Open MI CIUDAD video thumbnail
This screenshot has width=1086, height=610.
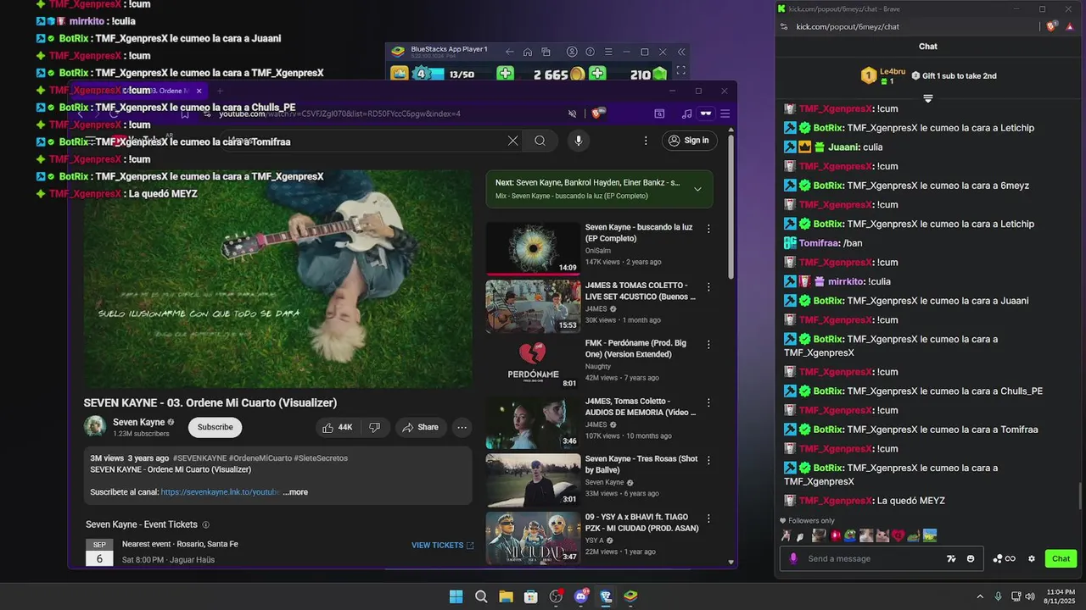tap(533, 538)
